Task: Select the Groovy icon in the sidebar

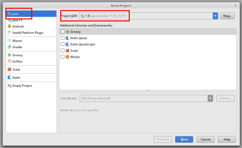Action: tap(9, 55)
